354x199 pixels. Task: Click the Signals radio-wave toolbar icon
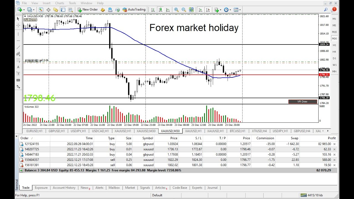(x=118, y=10)
